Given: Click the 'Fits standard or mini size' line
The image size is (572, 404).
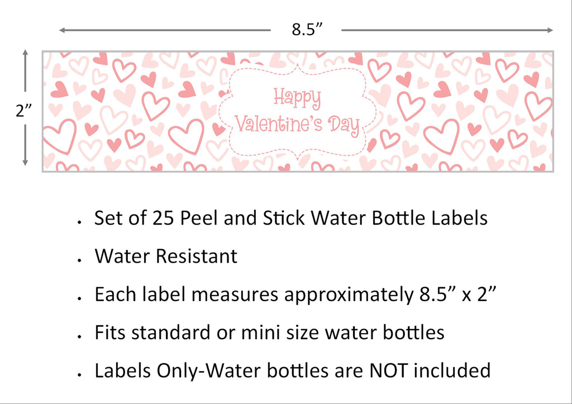Looking at the screenshot, I should pyautogui.click(x=270, y=332).
